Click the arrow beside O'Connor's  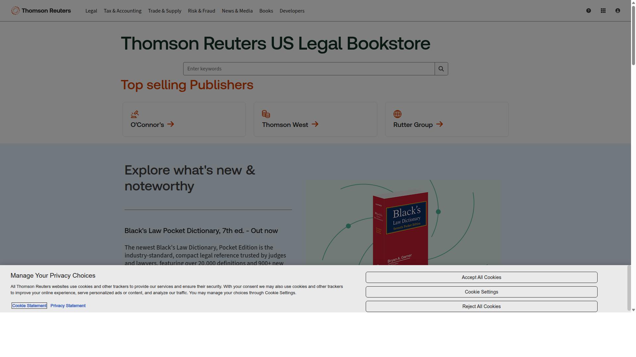(x=171, y=124)
